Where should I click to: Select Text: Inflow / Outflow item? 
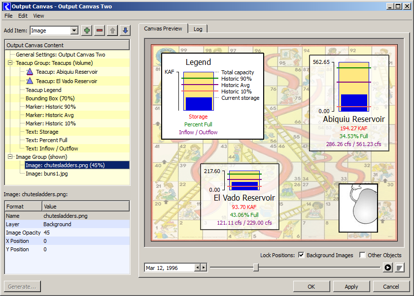52,148
